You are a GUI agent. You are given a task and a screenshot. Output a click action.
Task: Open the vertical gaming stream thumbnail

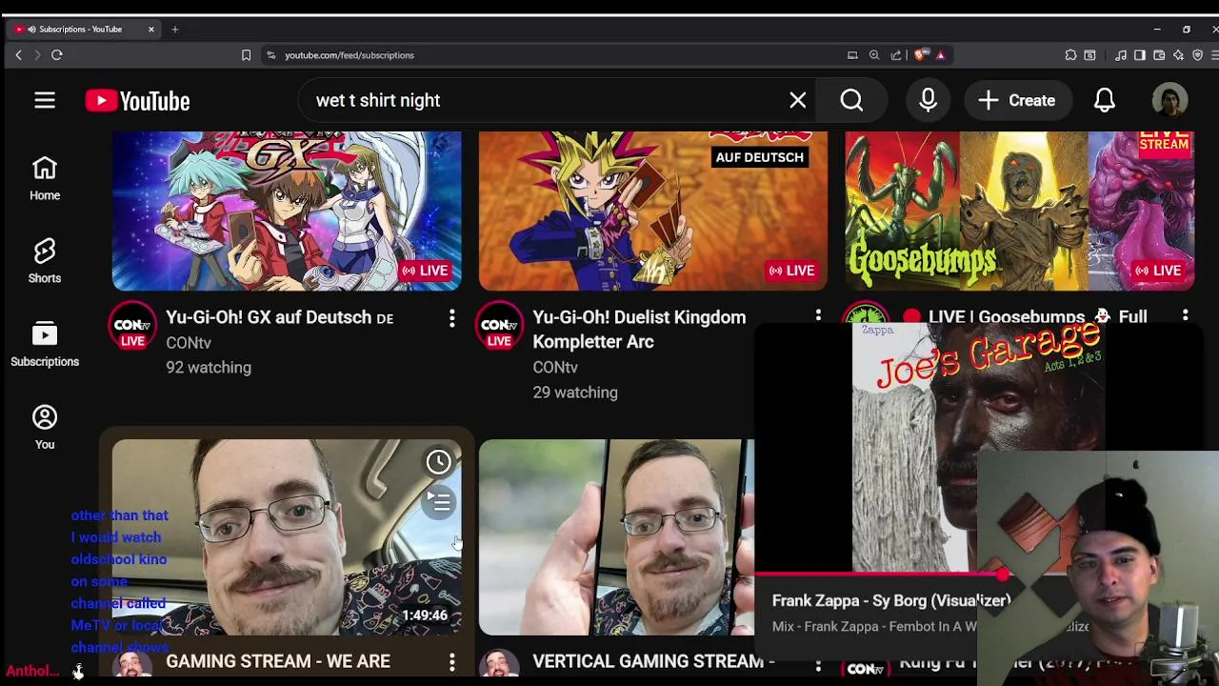[616, 536]
